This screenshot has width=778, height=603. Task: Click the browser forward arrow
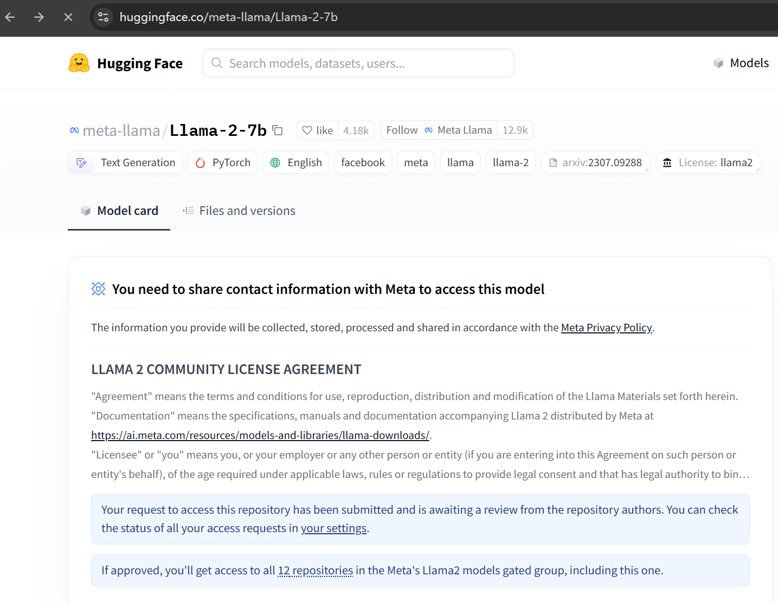(x=39, y=17)
